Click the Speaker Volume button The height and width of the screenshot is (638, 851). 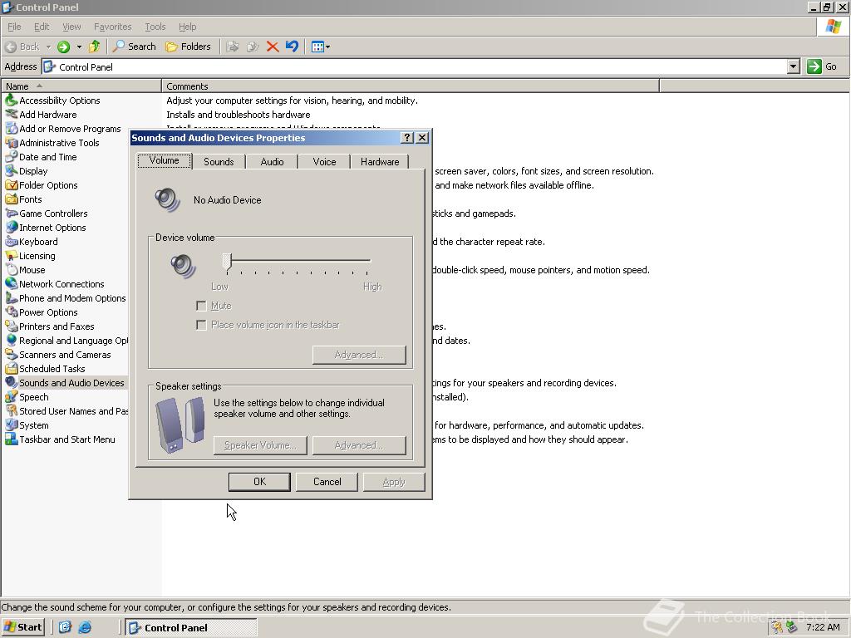point(260,445)
